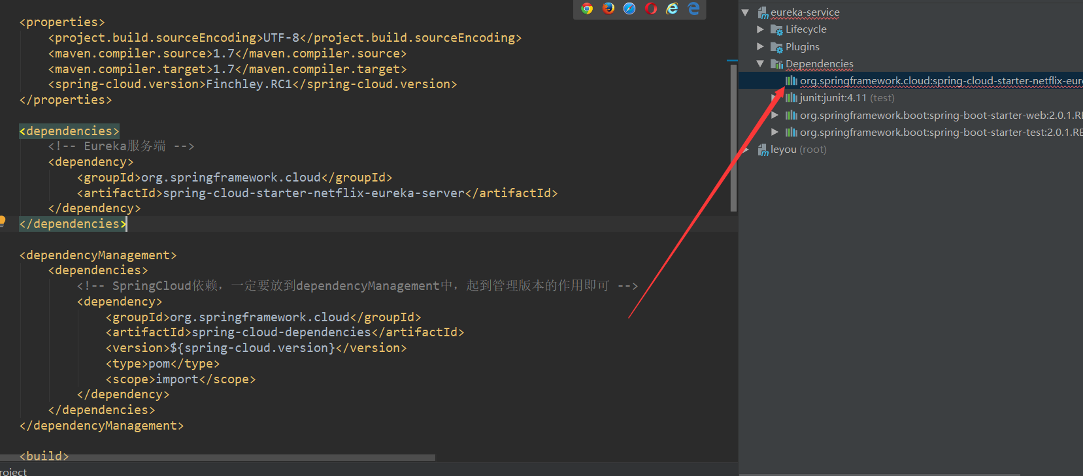Open in Edge browser icon
1083x476 pixels.
[x=693, y=8]
